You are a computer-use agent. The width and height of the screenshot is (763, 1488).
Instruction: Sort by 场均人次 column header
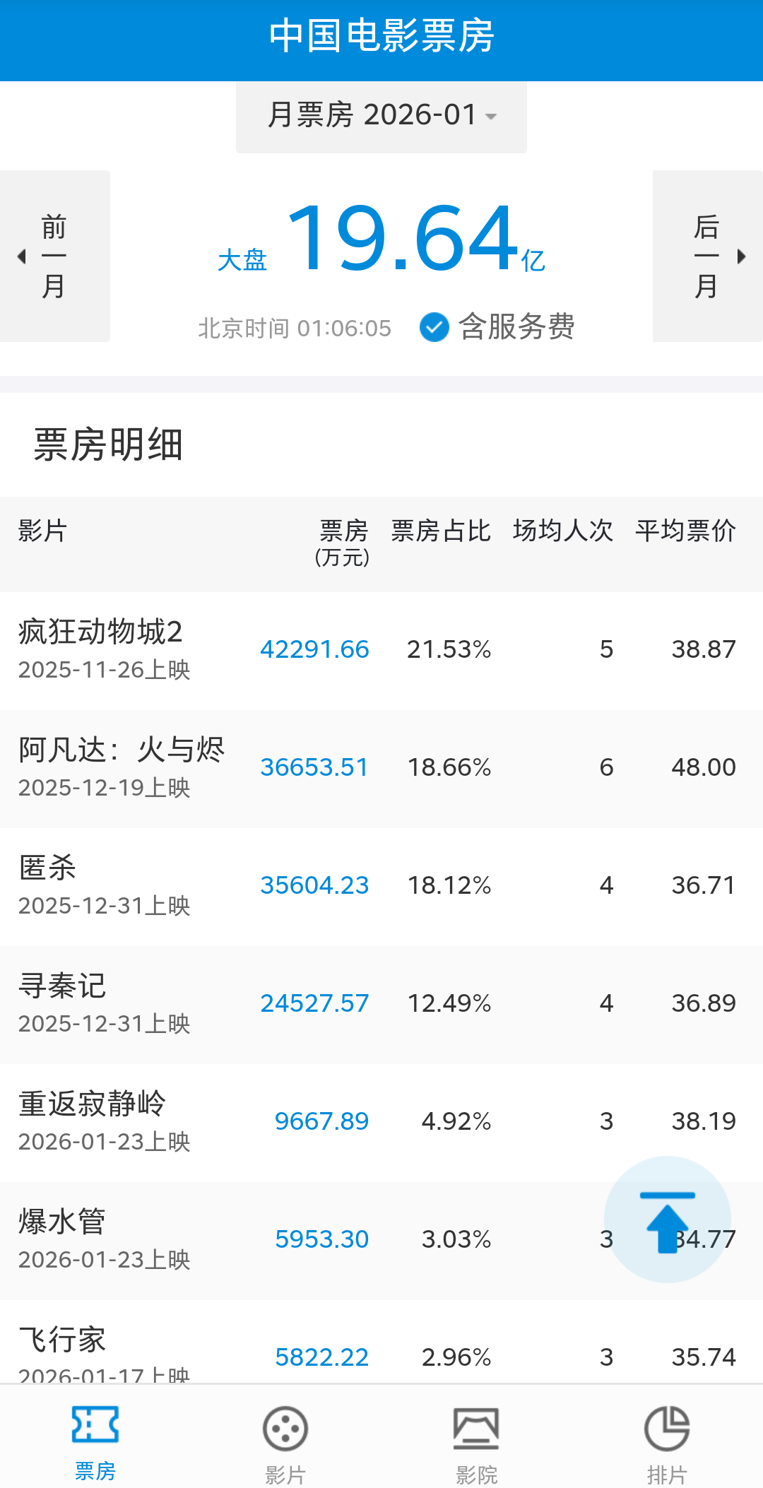tap(563, 531)
